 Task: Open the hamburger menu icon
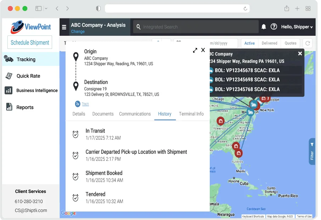[x=64, y=27]
